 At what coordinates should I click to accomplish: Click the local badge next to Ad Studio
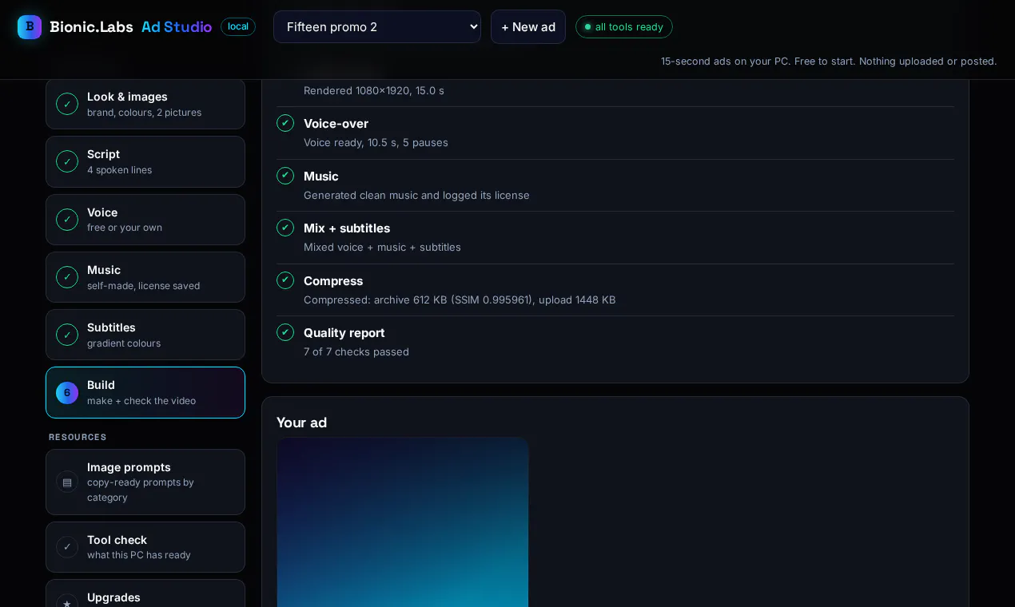coord(238,26)
